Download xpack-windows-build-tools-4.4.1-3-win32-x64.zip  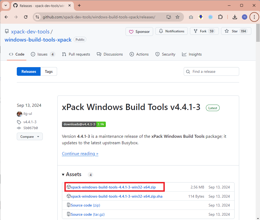113,187
